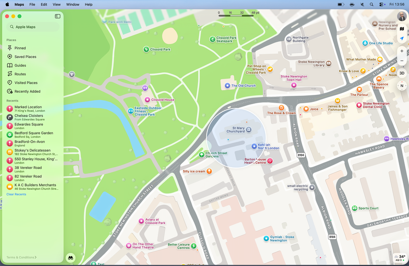
Task: Click Clissold Park Skatepark pin
Action: (x=212, y=39)
